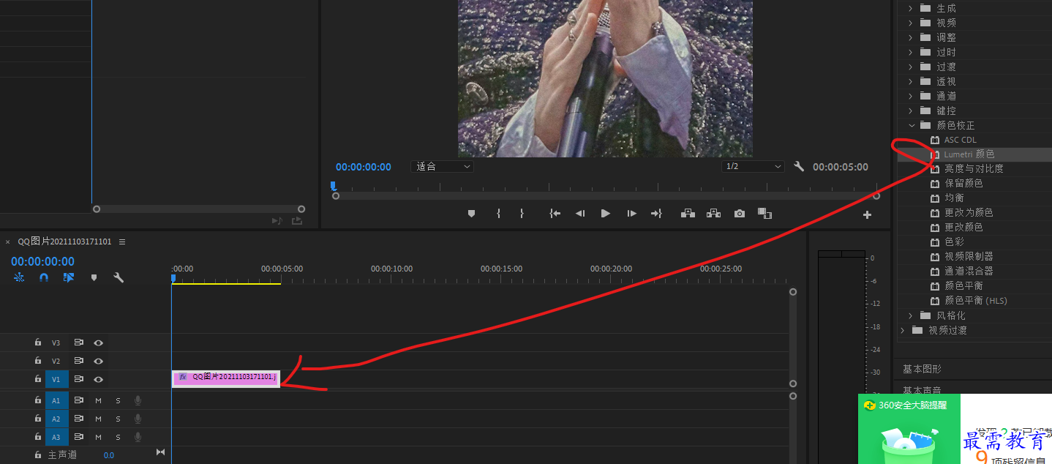
Task: Go to Out point in monitor
Action: pos(656,214)
